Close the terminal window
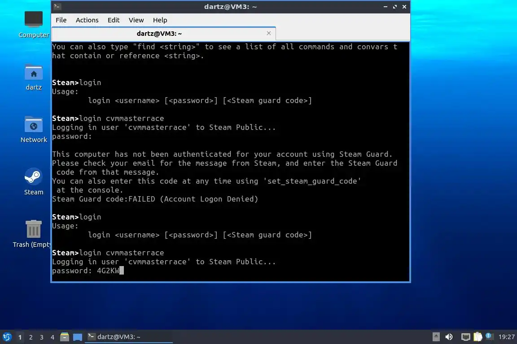517x344 pixels. coord(404,7)
